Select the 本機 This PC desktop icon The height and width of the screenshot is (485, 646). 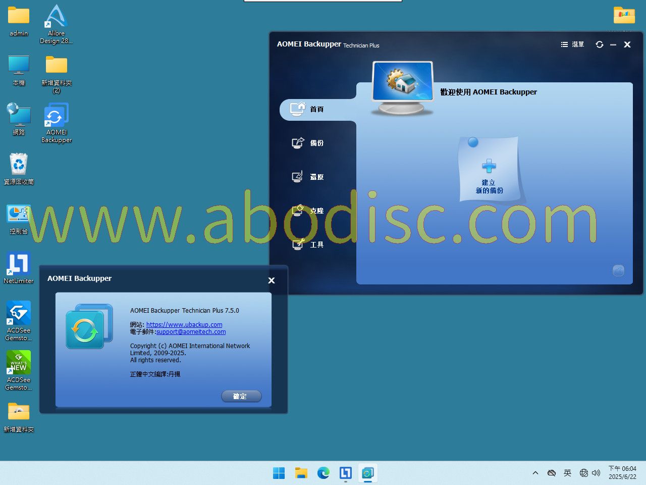point(19,71)
